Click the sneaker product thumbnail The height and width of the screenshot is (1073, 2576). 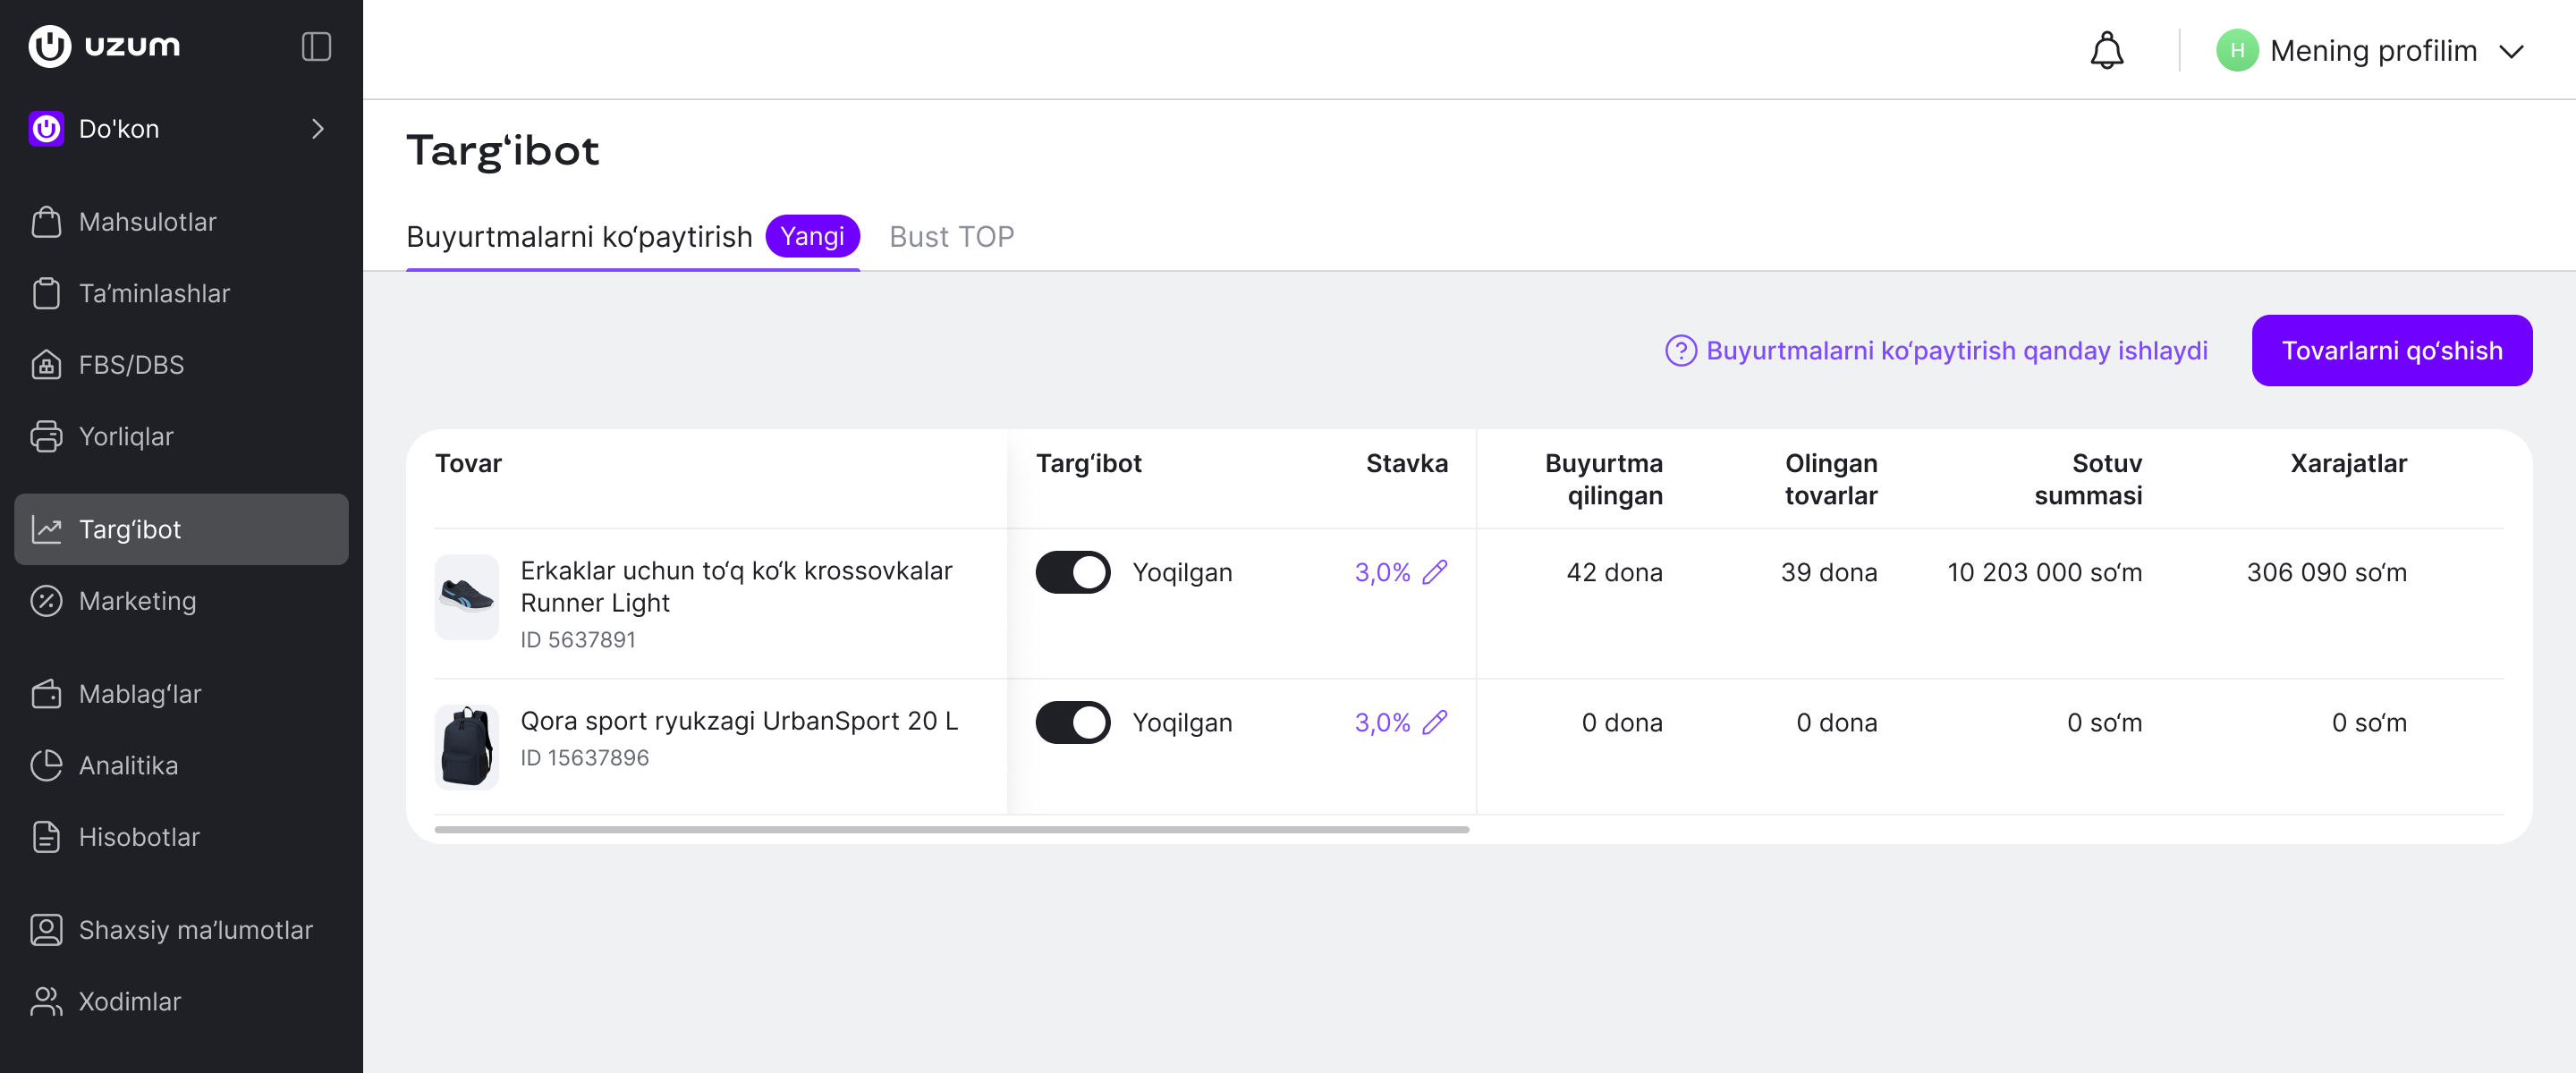tap(466, 597)
